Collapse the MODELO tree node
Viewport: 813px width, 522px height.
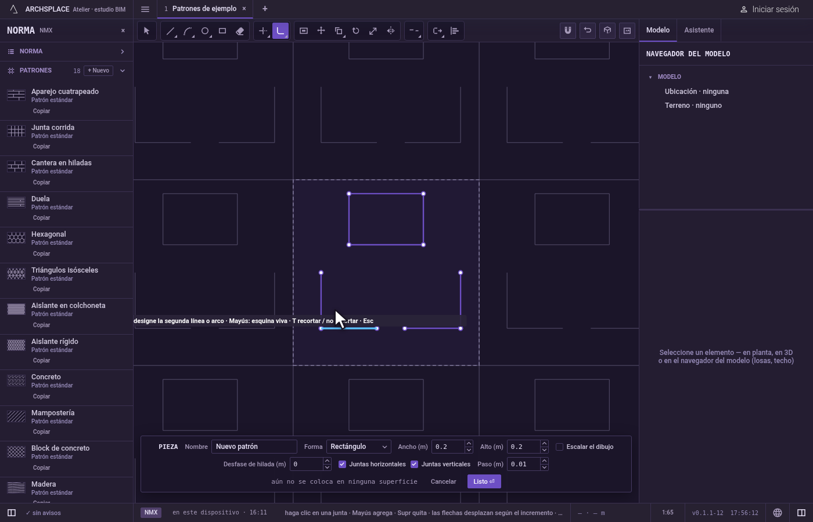click(x=650, y=77)
